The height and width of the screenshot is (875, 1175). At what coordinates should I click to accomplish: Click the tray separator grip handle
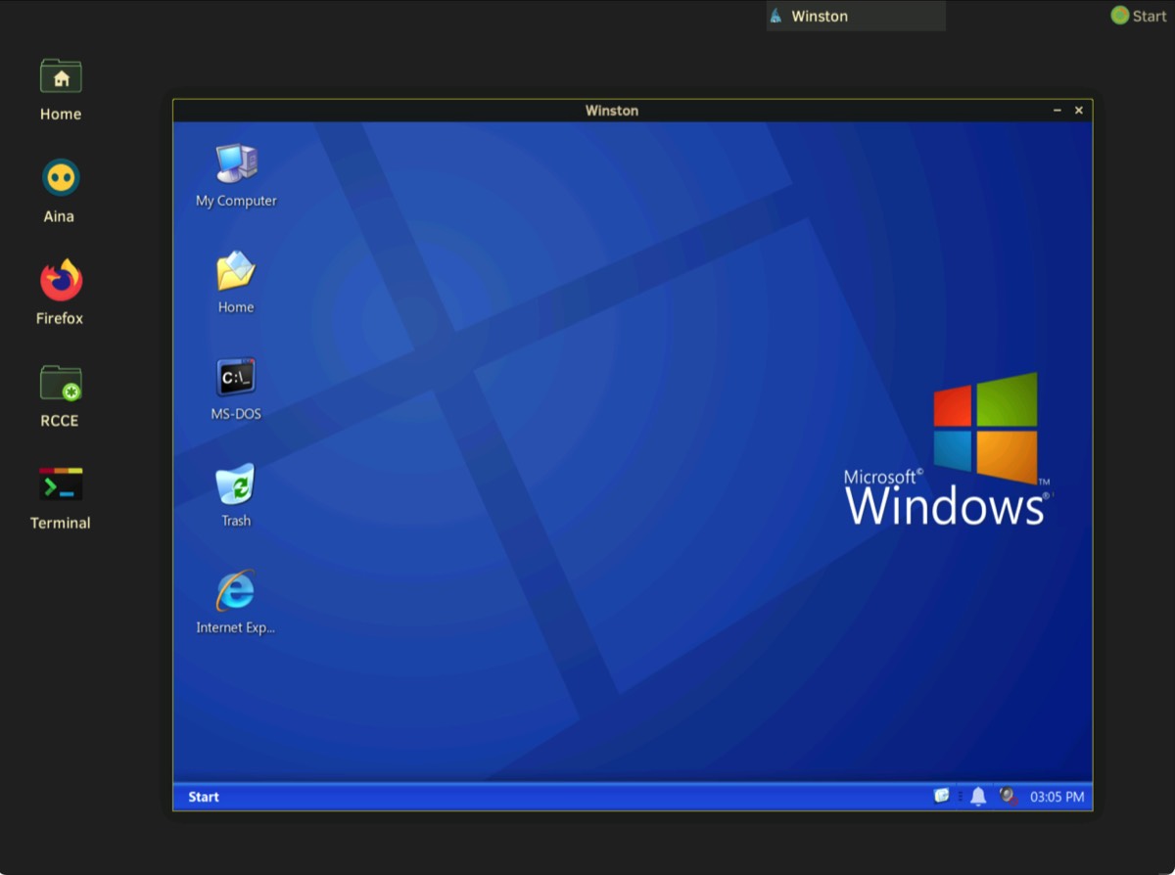click(x=961, y=797)
